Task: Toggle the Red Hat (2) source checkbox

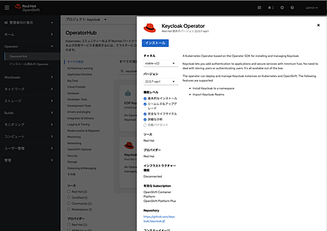Action: click(69, 191)
